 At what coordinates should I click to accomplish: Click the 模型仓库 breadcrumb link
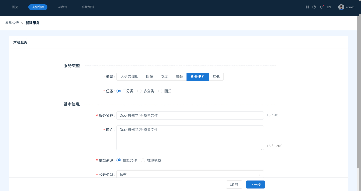(x=12, y=23)
